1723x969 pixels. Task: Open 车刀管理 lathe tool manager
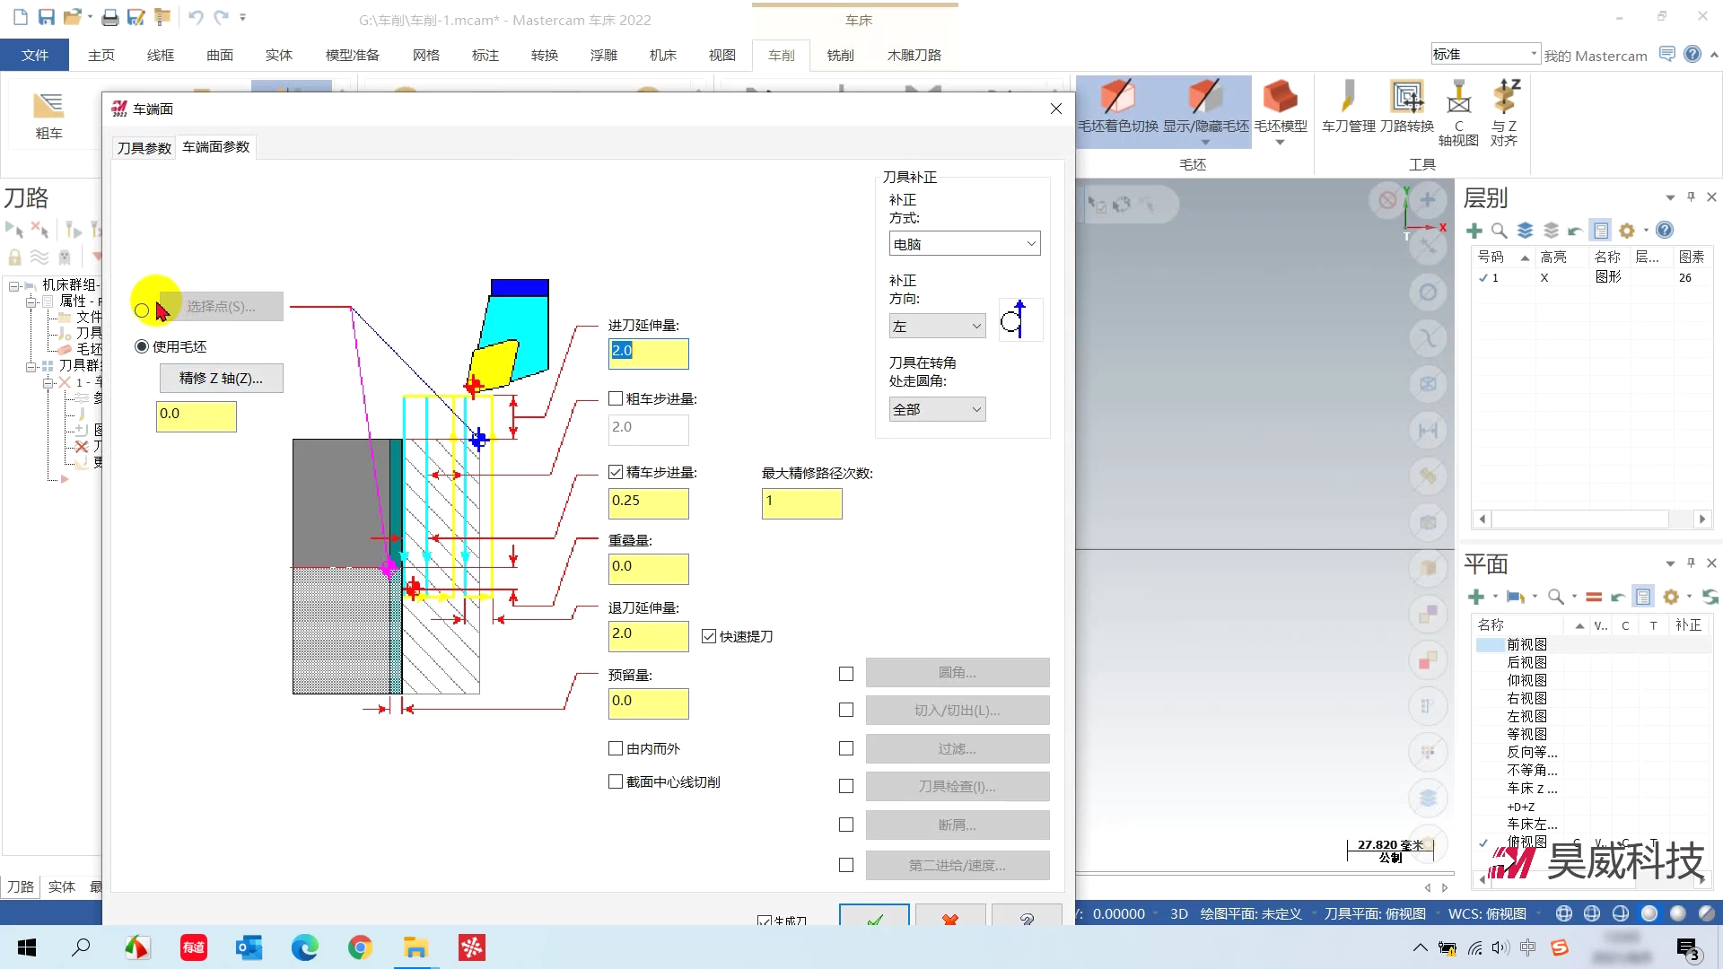(1348, 99)
